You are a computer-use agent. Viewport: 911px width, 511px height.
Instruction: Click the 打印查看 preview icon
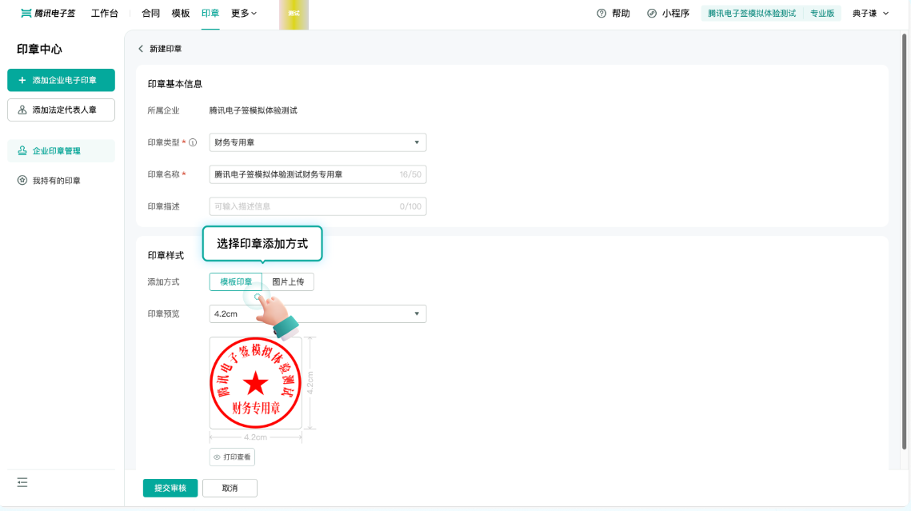231,457
